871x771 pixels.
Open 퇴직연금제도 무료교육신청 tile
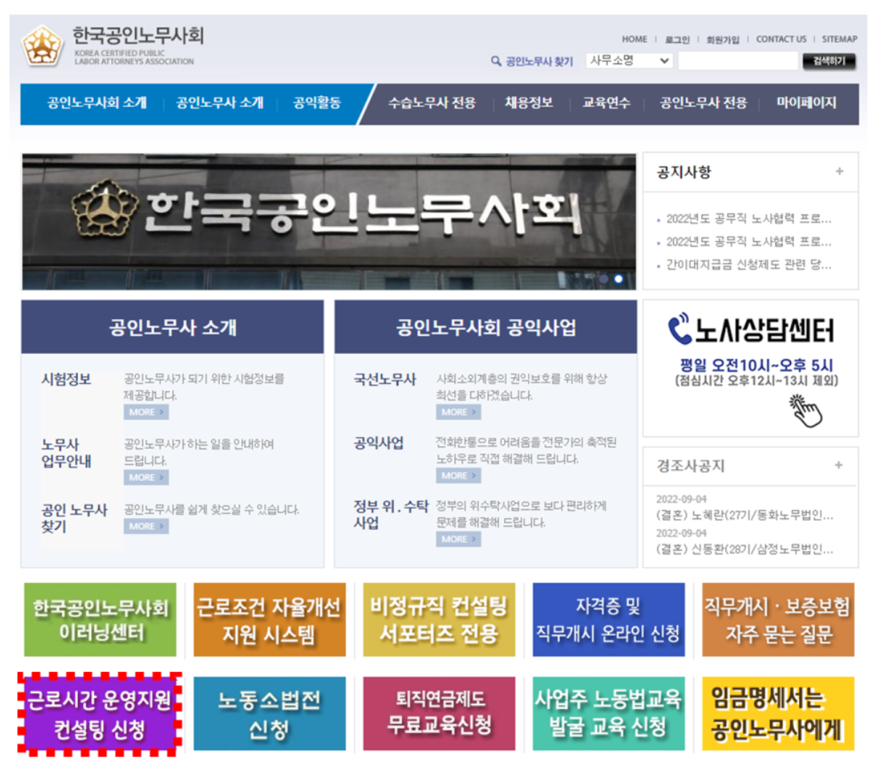click(439, 714)
